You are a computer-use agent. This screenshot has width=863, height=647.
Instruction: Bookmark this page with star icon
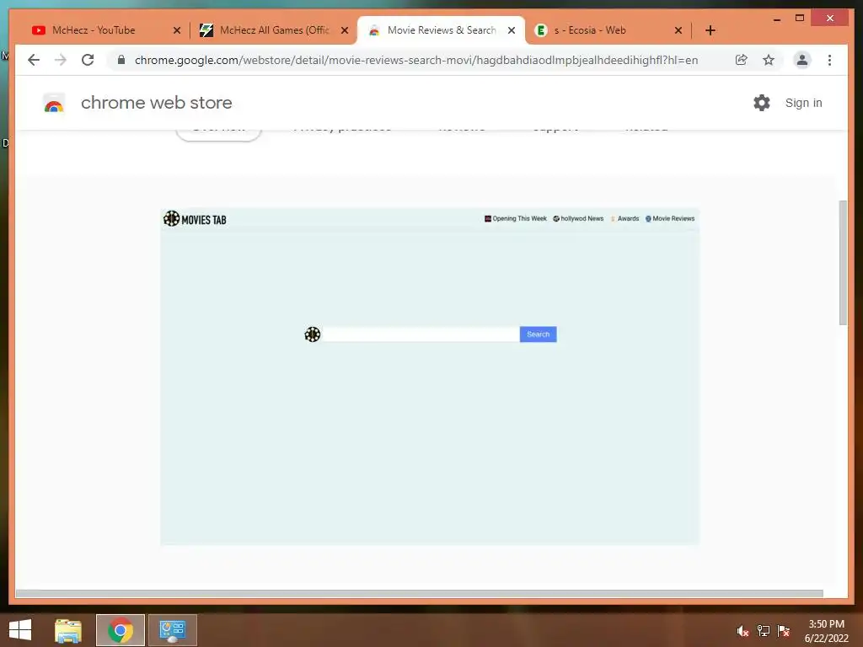[769, 60]
